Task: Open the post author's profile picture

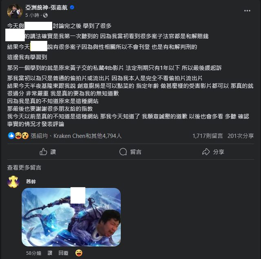Action: click(x=15, y=11)
